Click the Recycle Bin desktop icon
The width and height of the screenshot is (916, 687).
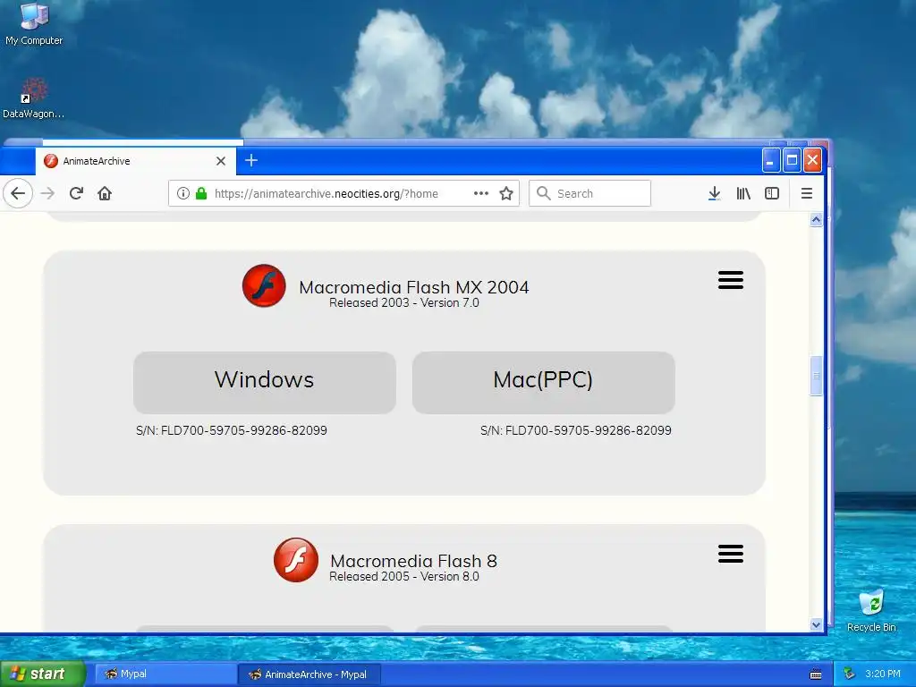[871, 610]
